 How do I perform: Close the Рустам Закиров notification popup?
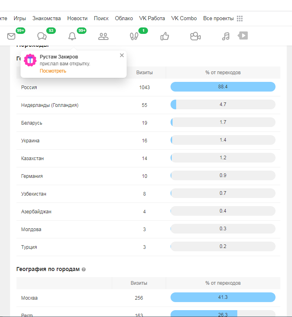point(122,56)
